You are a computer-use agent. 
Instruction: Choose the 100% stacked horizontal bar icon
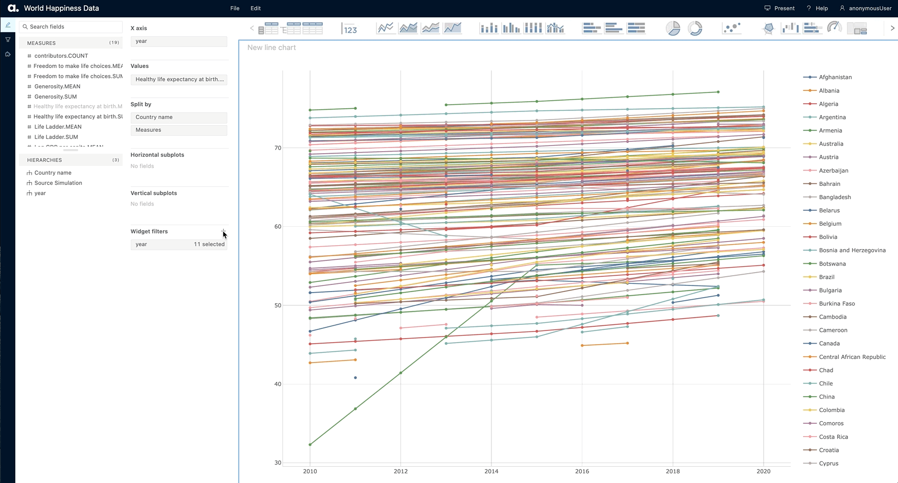(x=636, y=28)
